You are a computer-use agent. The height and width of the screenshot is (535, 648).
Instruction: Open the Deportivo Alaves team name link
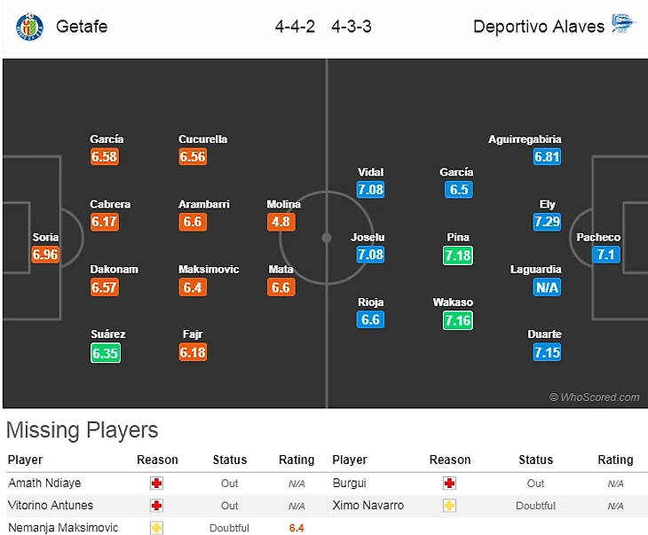538,26
